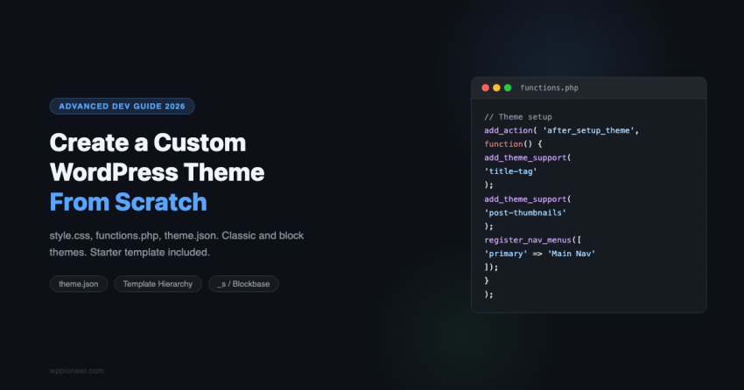
Task: Click the wppioneer.com site label
Action: click(76, 371)
